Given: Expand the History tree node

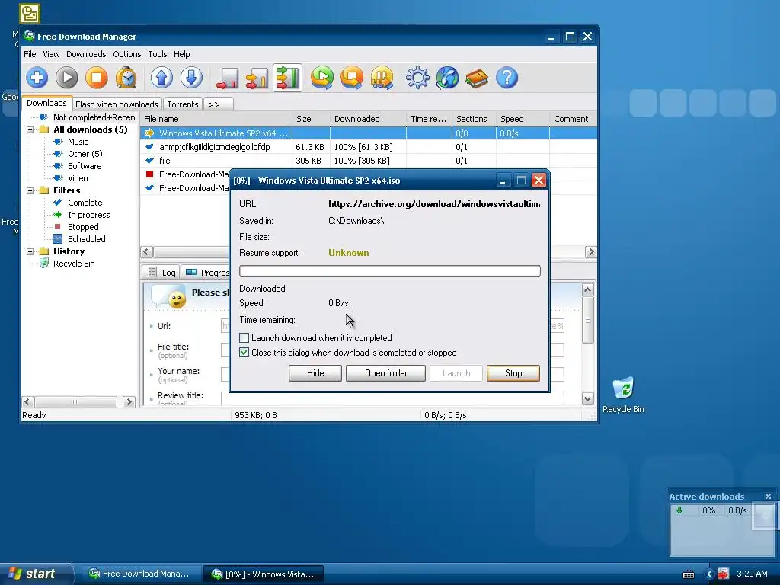Looking at the screenshot, I should (x=30, y=251).
